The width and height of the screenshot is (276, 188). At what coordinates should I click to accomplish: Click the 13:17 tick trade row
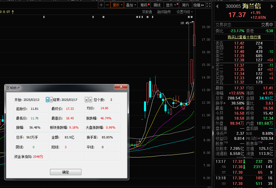[x=244, y=161]
